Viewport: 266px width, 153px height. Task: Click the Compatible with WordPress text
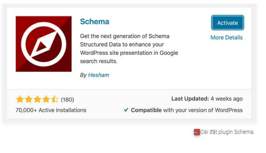tap(187, 110)
